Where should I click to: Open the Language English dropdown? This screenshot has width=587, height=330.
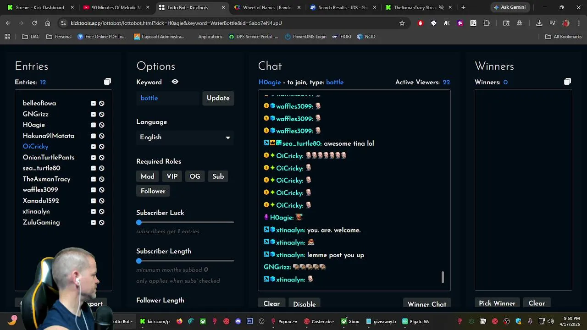click(x=185, y=137)
